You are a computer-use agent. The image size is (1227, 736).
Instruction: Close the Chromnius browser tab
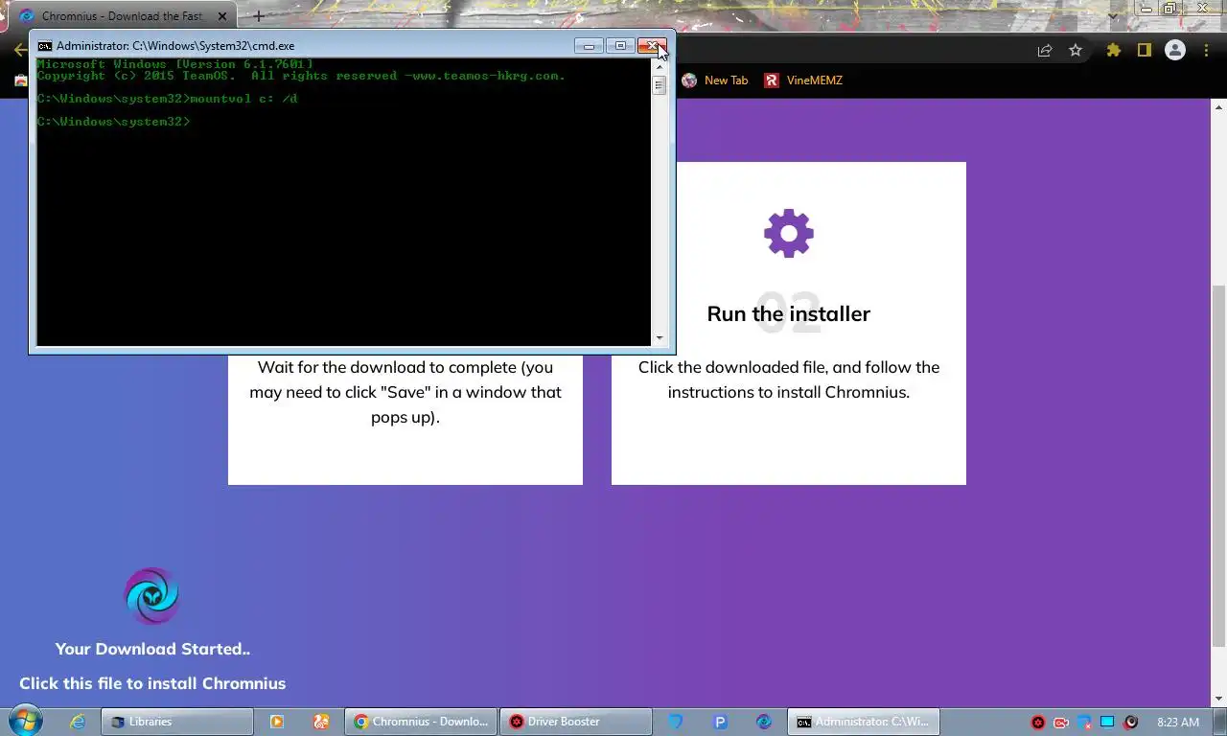pos(222,16)
